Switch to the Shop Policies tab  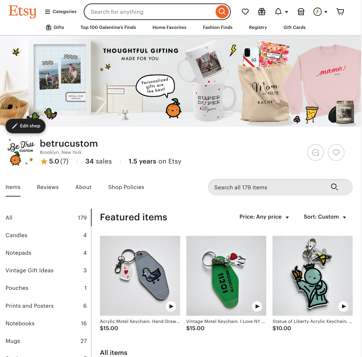coord(126,187)
